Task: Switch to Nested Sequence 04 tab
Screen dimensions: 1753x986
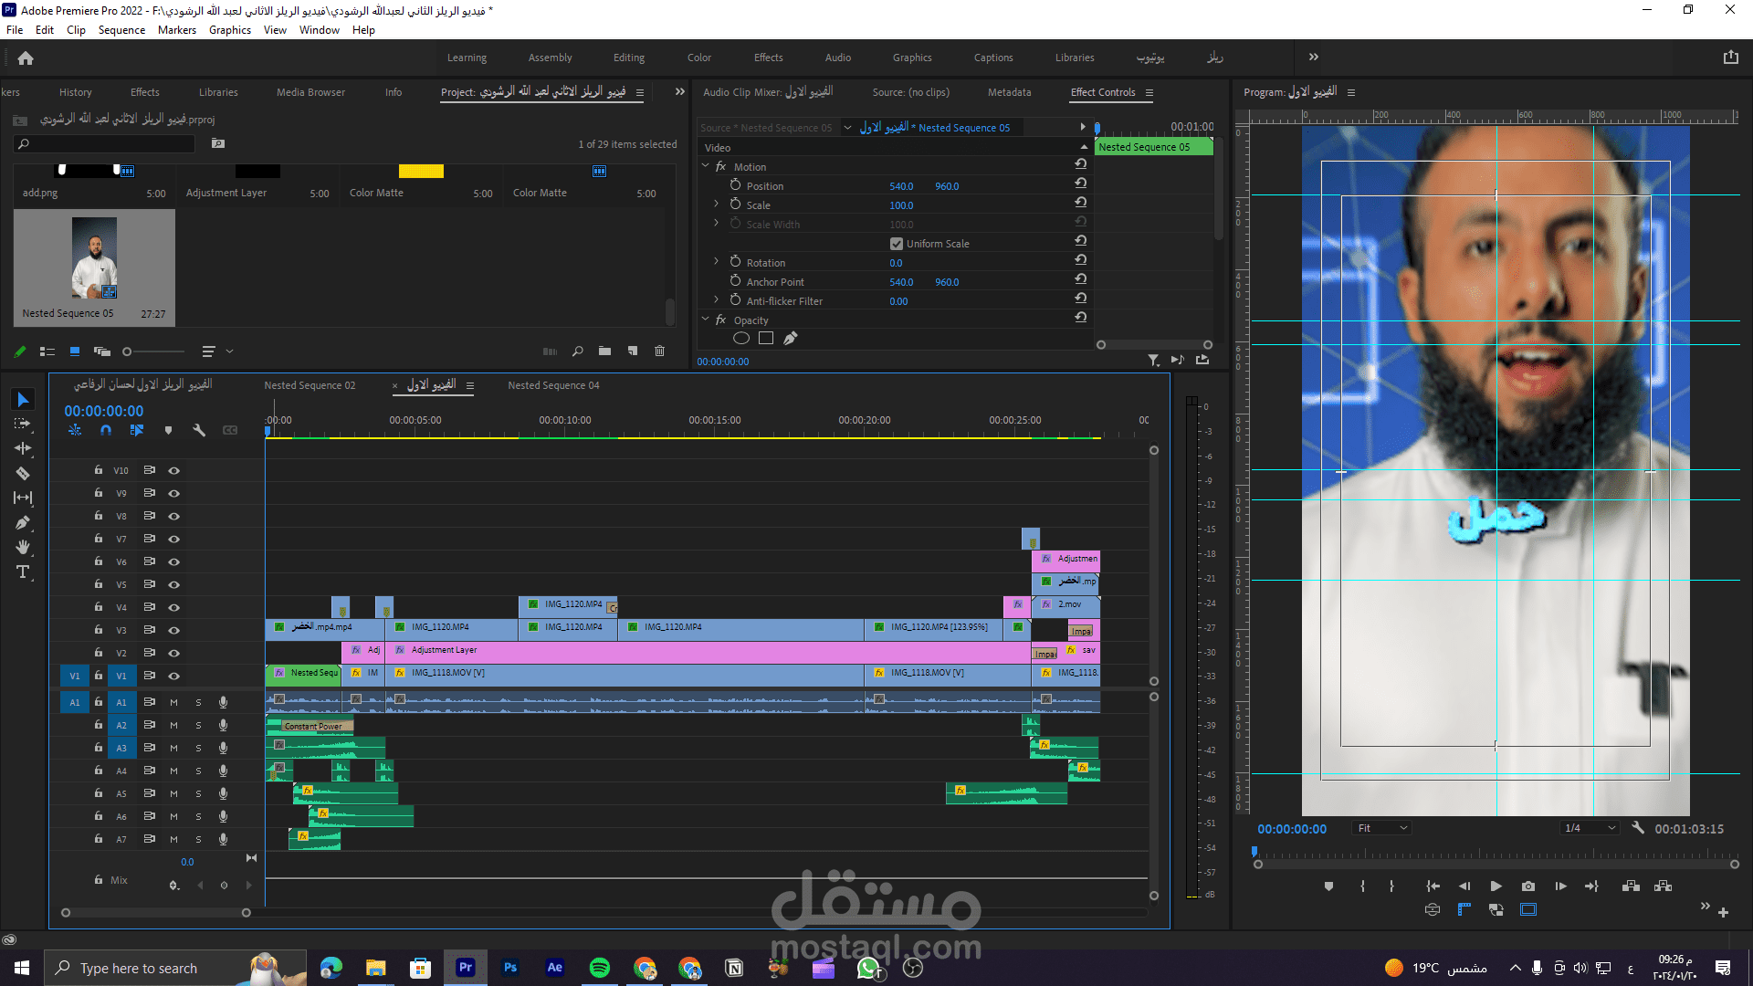Action: 553,385
